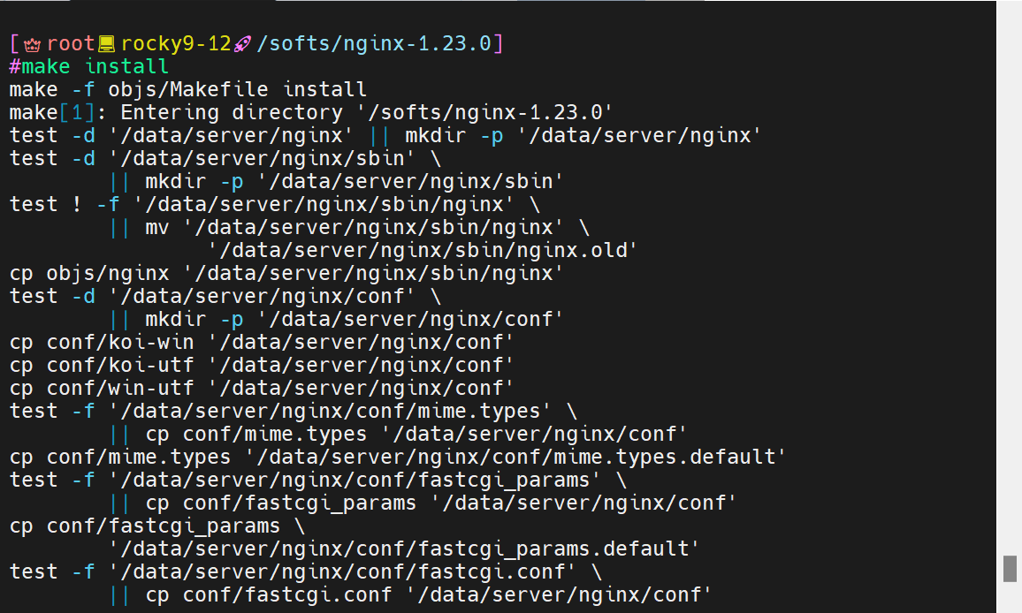Viewport: 1022px width, 613px height.
Task: Click line "mkdir -p '/data/server/nginx/sbin'"
Action: [336, 181]
